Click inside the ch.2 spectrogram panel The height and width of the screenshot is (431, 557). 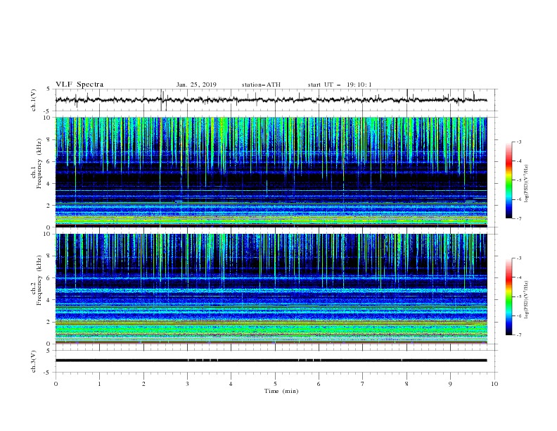271,289
